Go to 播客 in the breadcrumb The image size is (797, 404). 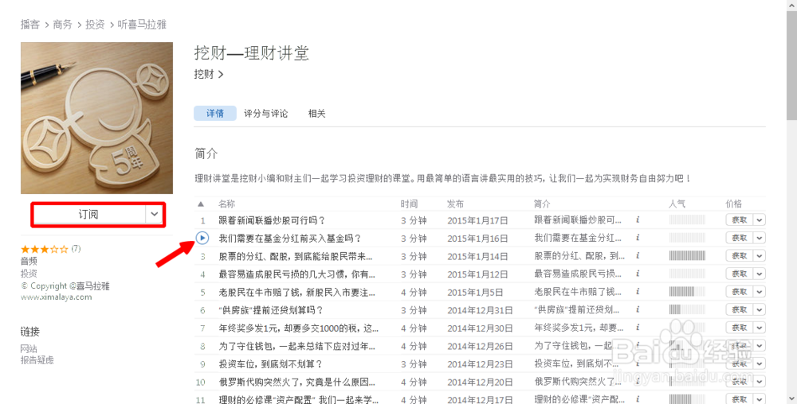click(x=30, y=25)
